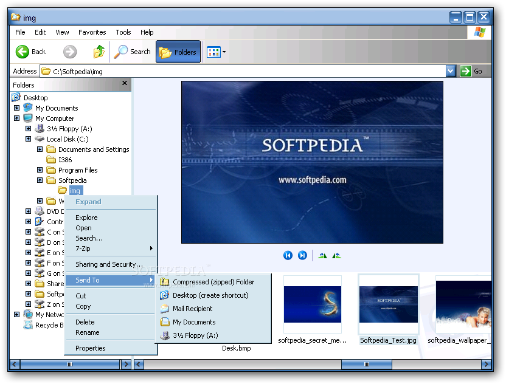The height and width of the screenshot is (384, 506).
Task: Toggle the Folders pane button
Action: coord(178,52)
